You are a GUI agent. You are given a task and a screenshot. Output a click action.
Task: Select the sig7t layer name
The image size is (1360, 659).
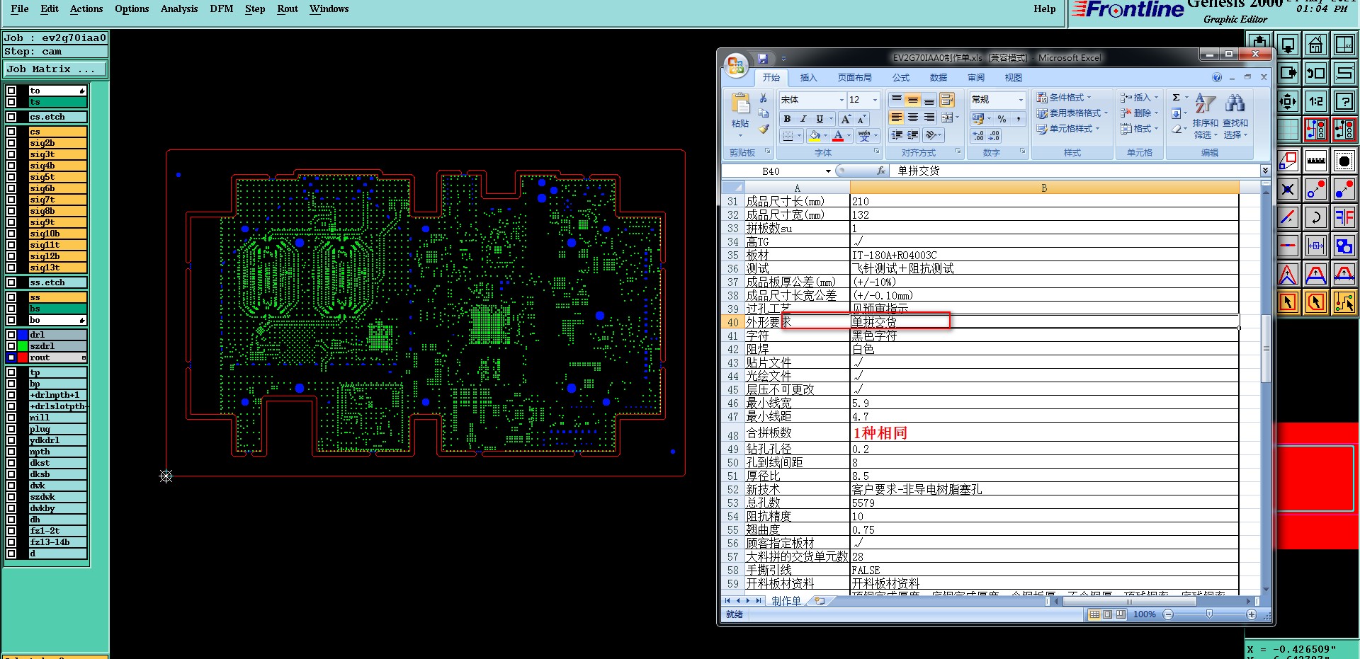coord(57,200)
